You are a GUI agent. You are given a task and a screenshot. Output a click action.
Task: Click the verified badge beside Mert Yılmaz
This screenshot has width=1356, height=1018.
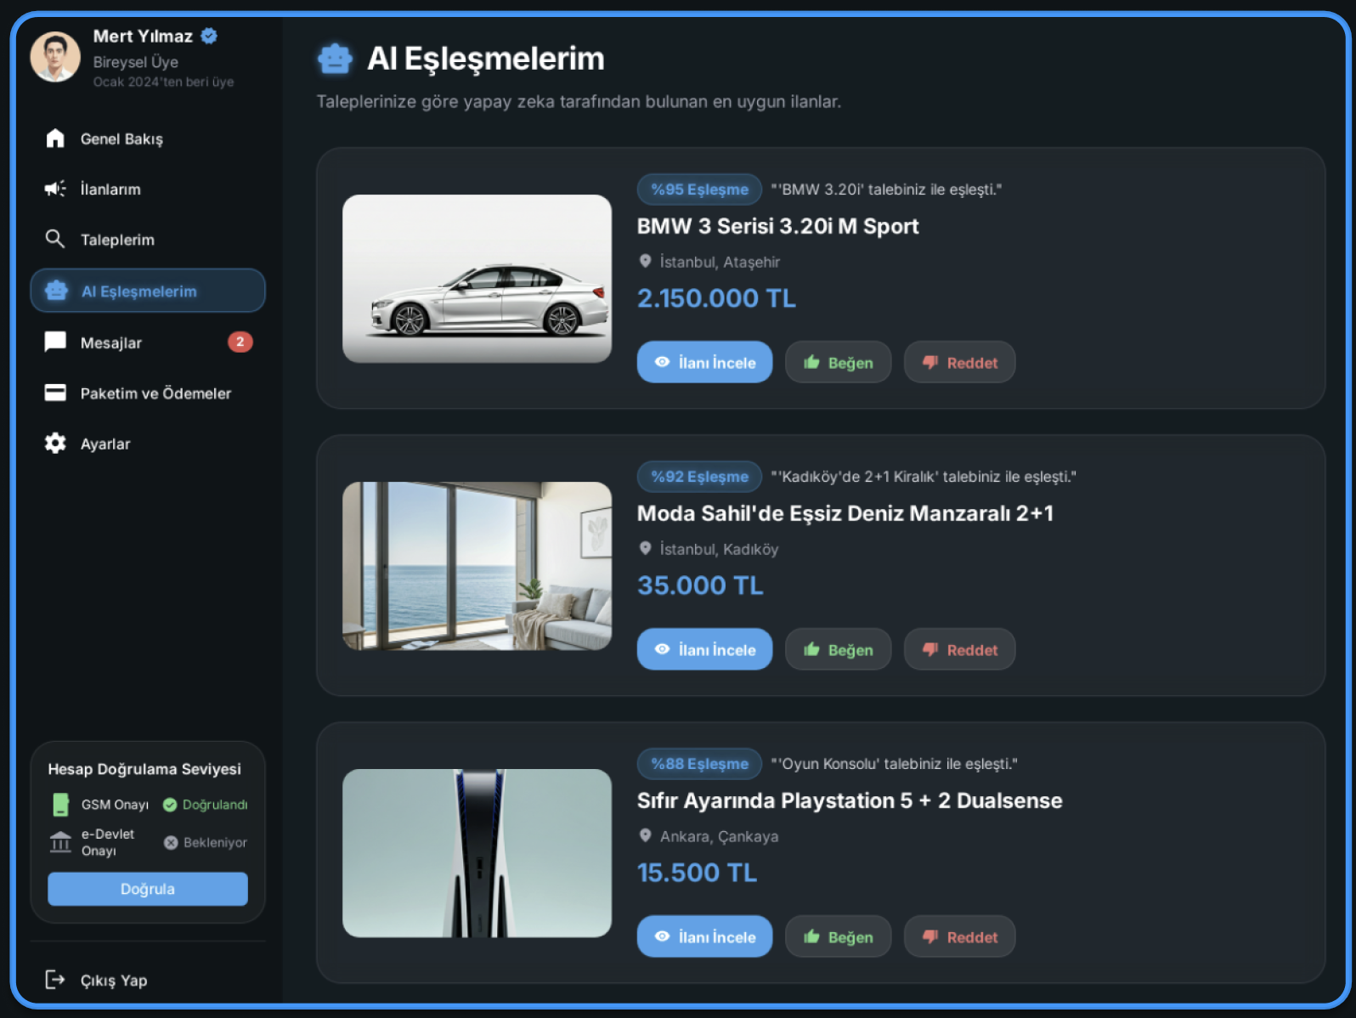pos(209,36)
